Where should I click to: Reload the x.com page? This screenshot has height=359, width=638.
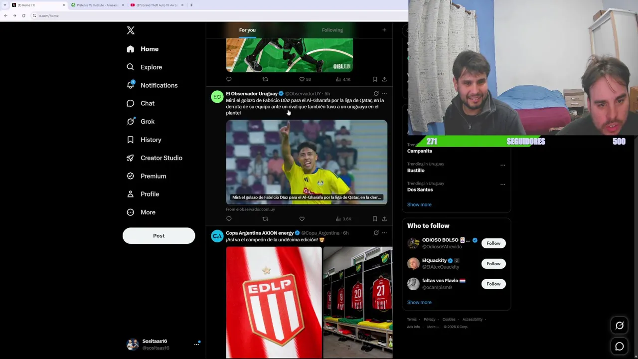[23, 16]
